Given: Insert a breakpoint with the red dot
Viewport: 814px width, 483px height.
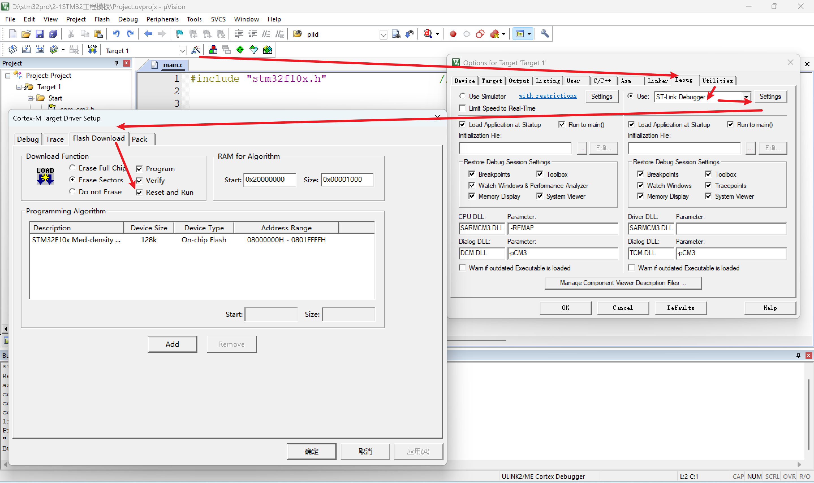Looking at the screenshot, I should coord(453,34).
